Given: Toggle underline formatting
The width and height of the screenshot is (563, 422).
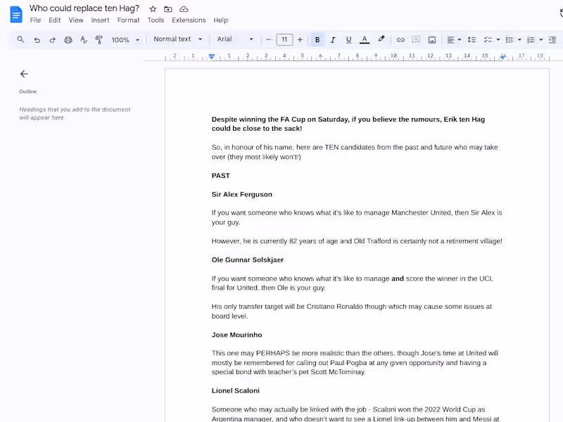Looking at the screenshot, I should click(348, 40).
